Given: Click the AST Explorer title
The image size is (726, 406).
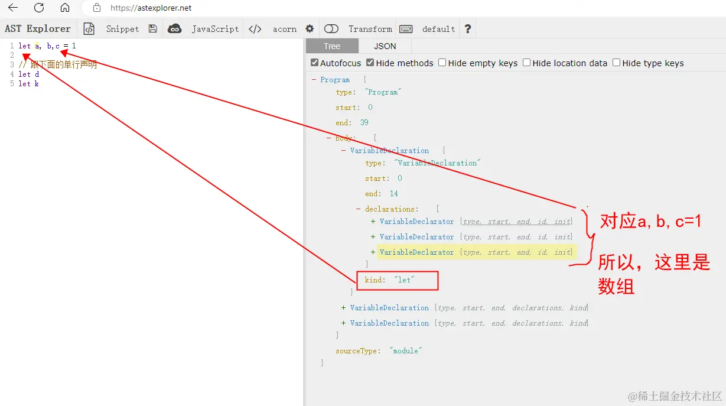Looking at the screenshot, I should (38, 28).
